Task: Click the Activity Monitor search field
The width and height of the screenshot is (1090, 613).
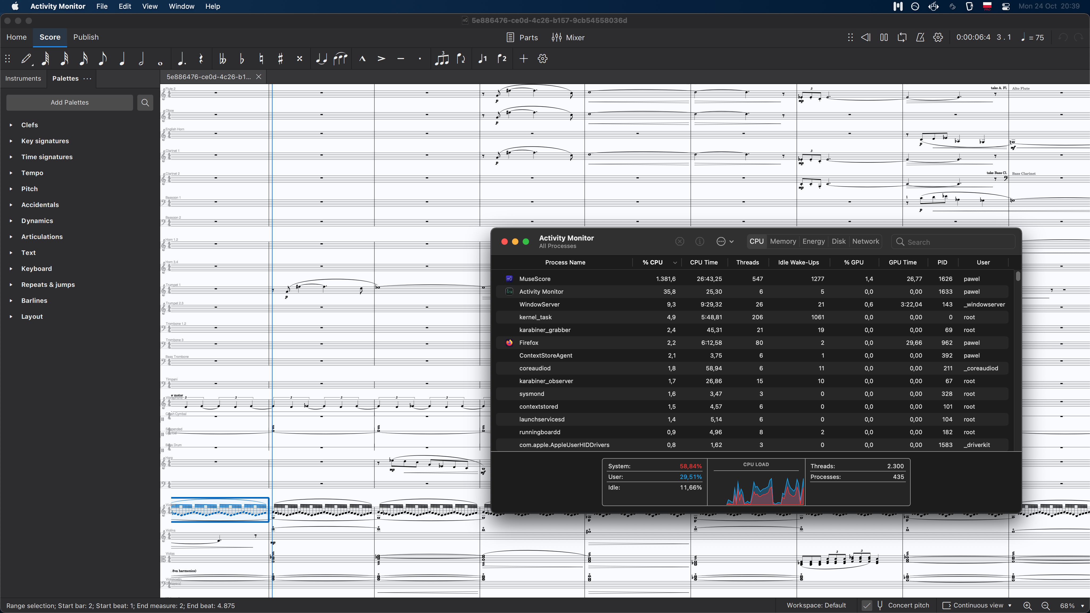Action: [953, 241]
